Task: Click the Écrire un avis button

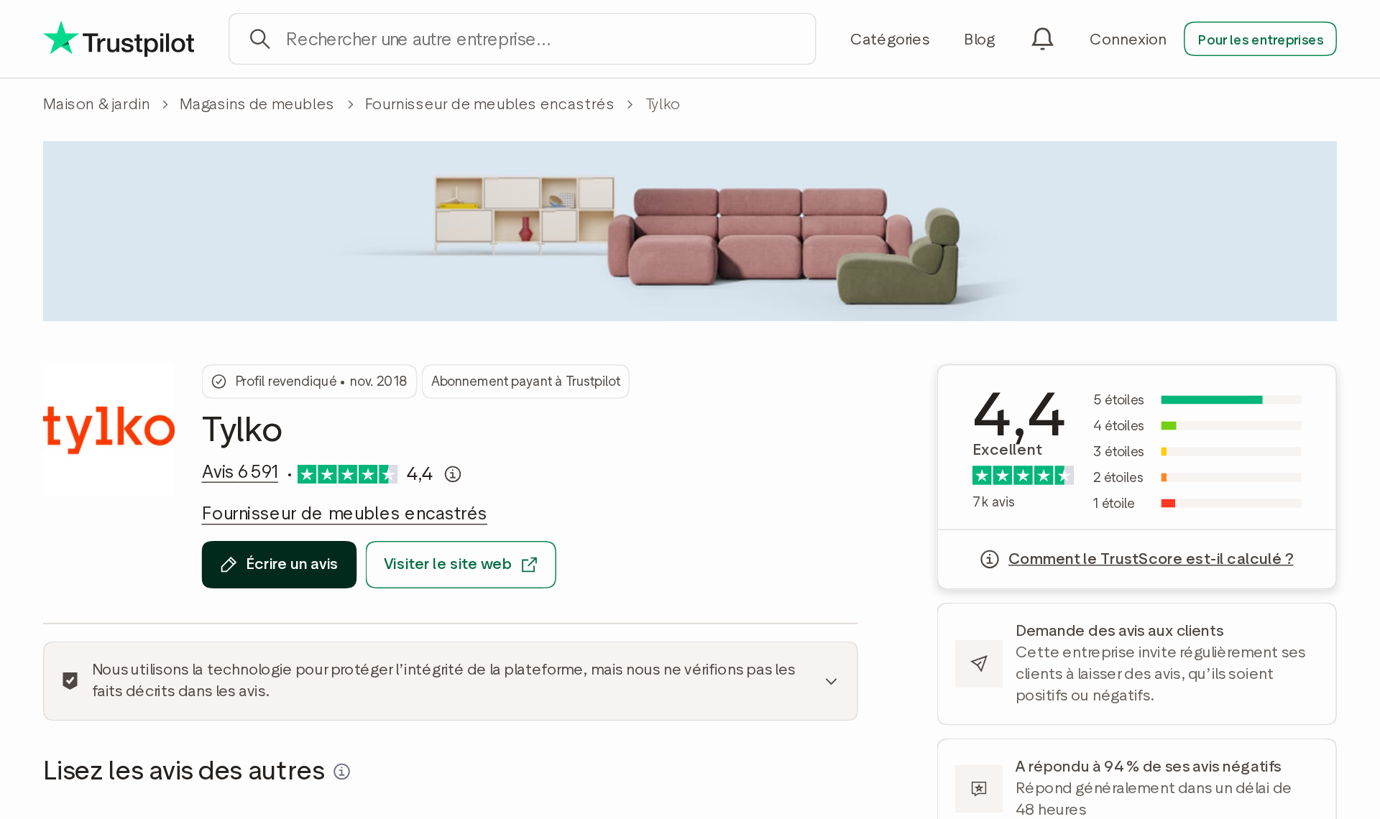Action: pos(279,565)
